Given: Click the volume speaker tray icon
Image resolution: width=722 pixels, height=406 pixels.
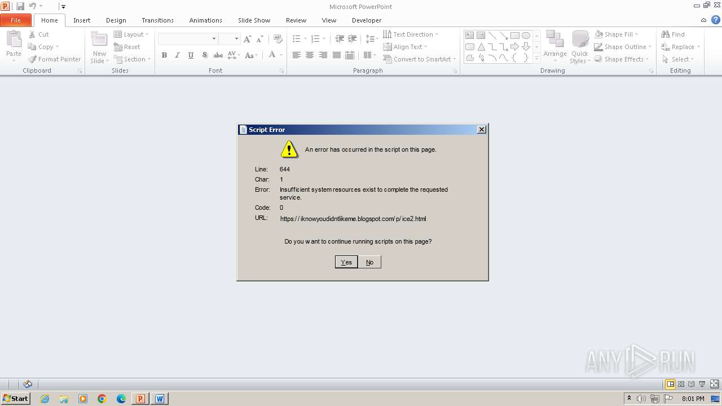Looking at the screenshot, I should (641, 399).
